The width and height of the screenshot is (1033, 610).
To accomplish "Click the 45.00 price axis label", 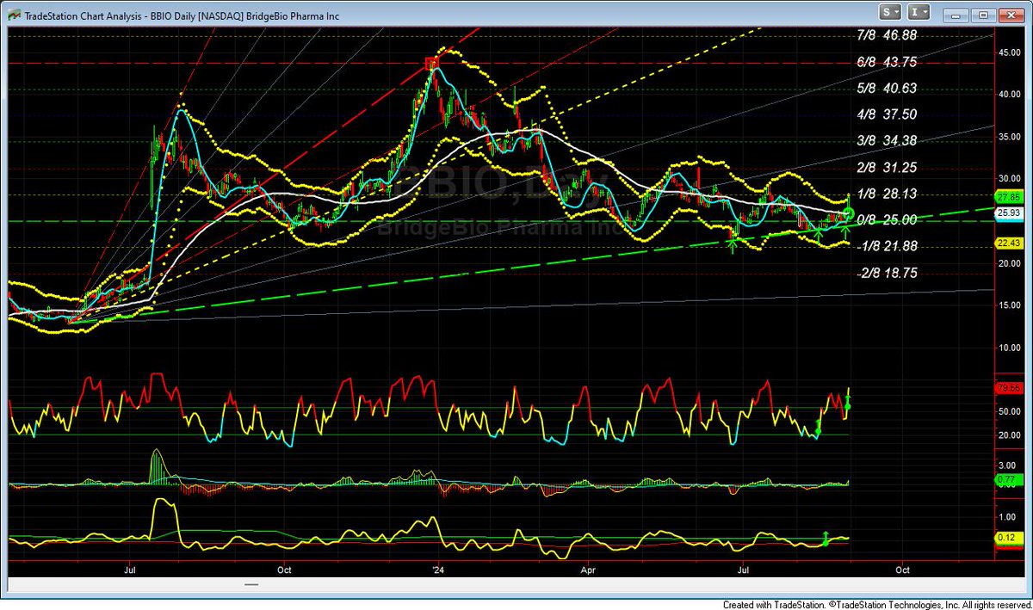I will point(1009,52).
